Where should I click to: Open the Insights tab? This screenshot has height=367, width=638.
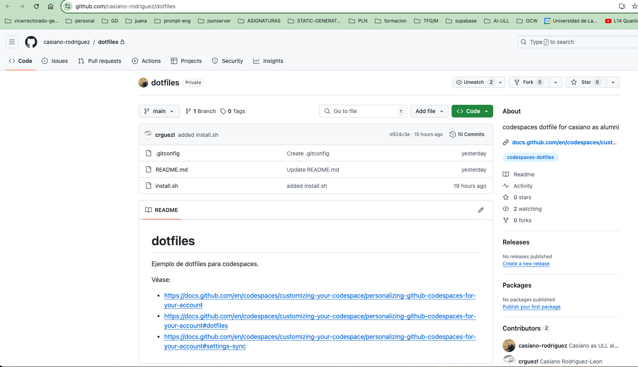click(268, 61)
